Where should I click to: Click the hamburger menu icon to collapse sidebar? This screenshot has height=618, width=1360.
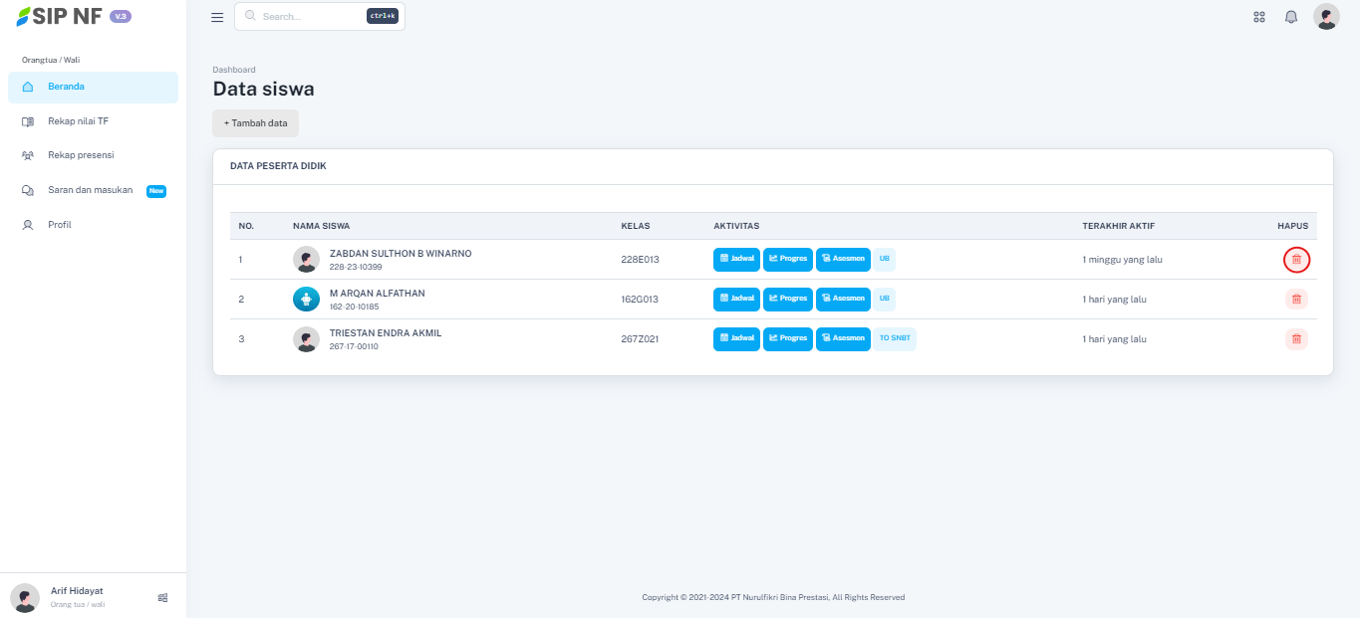point(217,17)
